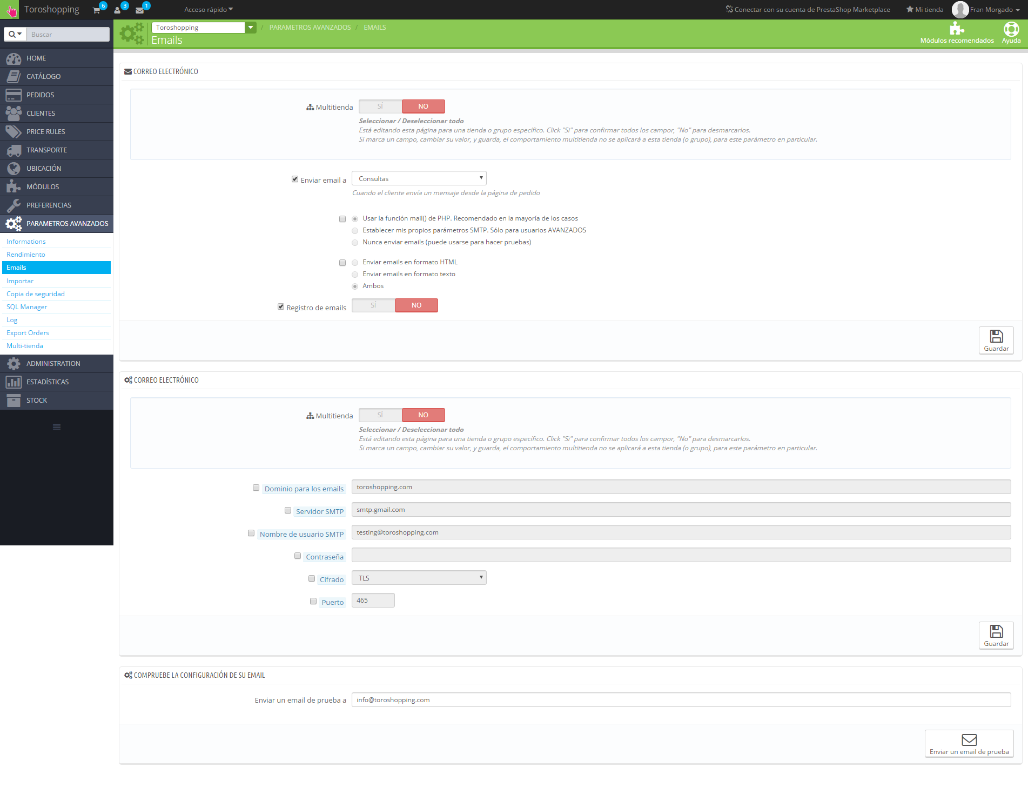
Task: Enable the Servidor SMTP checkbox
Action: click(288, 510)
